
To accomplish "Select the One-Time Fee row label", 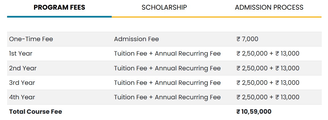I will click(x=31, y=39).
